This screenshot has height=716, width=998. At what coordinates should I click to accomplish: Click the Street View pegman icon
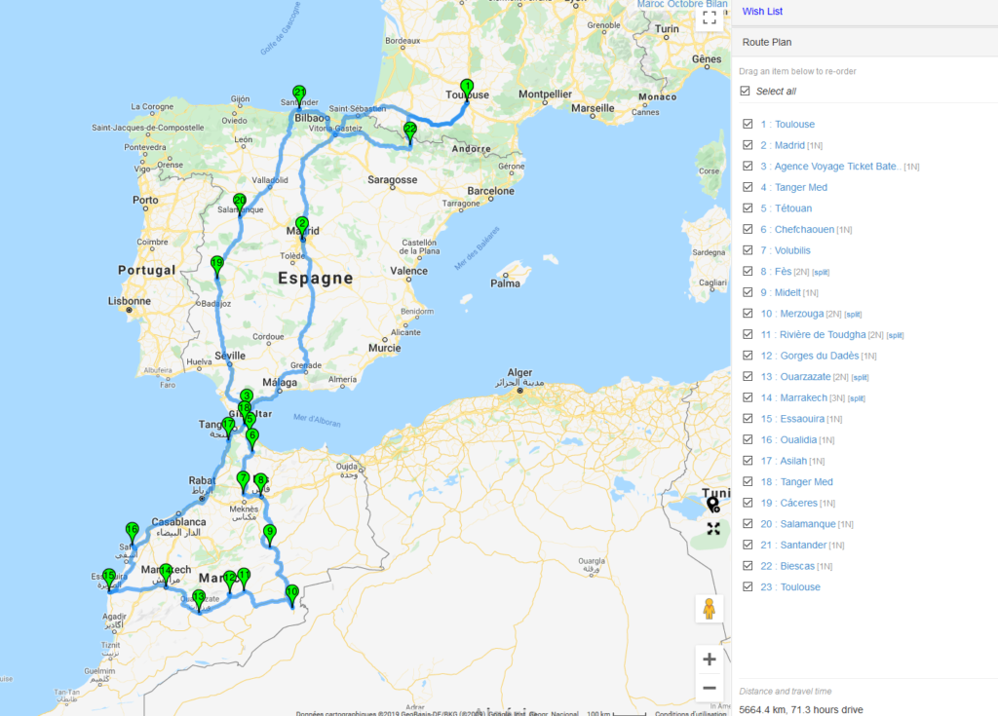click(709, 609)
